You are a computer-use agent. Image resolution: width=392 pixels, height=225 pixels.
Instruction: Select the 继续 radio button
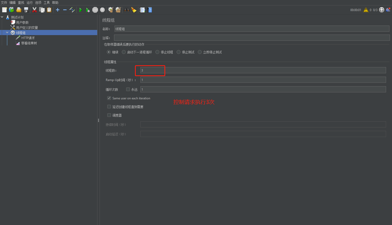pyautogui.click(x=109, y=52)
